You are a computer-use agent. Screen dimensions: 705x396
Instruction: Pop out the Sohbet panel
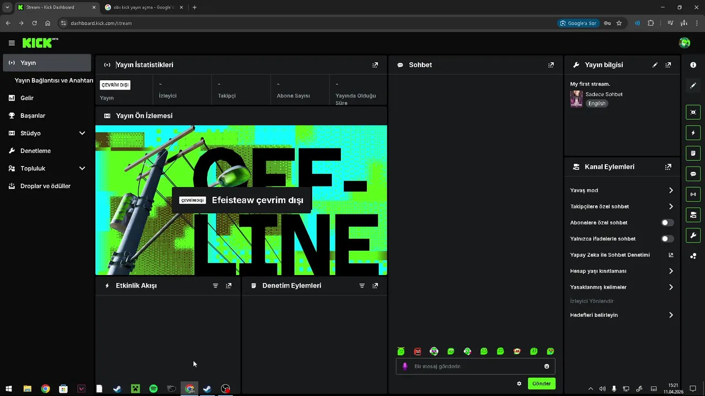[551, 65]
